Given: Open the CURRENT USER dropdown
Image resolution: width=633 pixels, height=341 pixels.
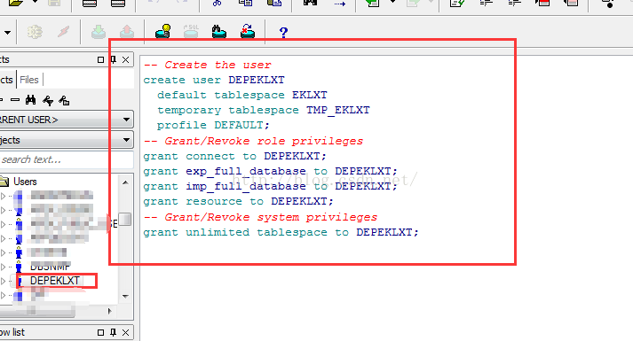Looking at the screenshot, I should (126, 120).
